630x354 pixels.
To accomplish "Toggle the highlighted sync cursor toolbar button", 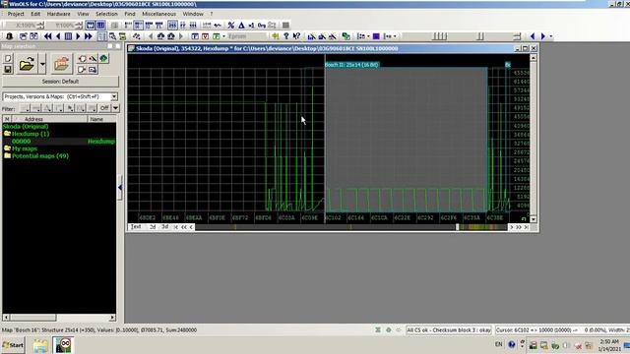I will point(102,36).
